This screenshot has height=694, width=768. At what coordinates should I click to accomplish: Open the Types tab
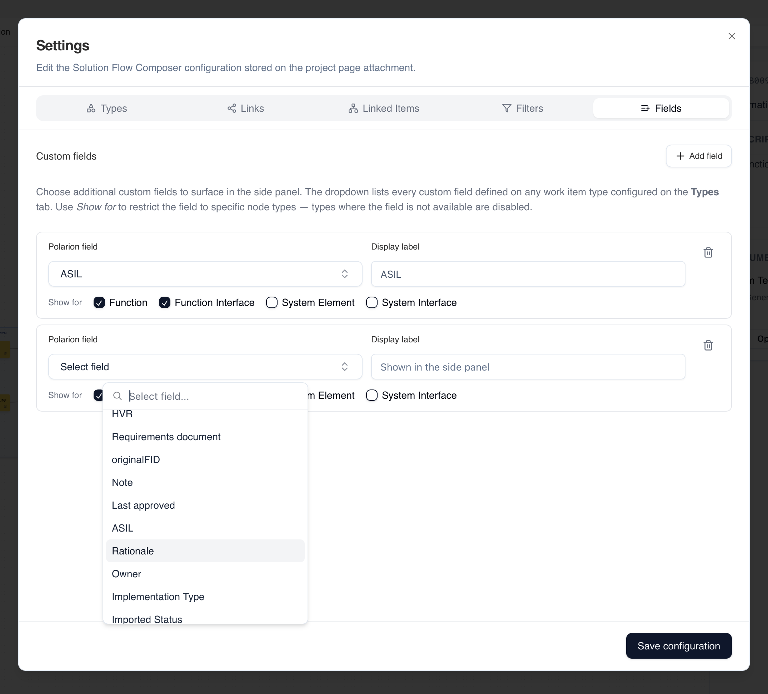(106, 109)
